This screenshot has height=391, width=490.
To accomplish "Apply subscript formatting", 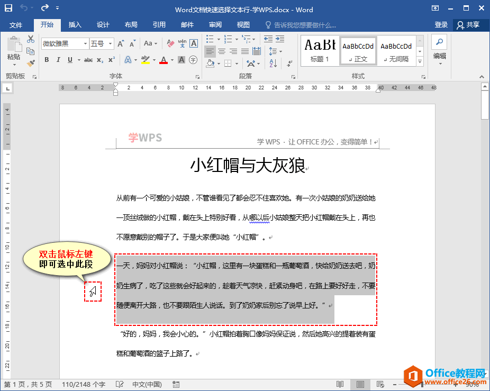I will tap(100, 60).
